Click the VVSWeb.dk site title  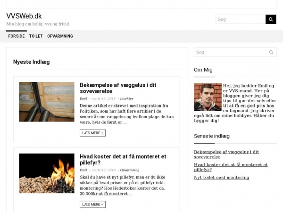(x=24, y=16)
